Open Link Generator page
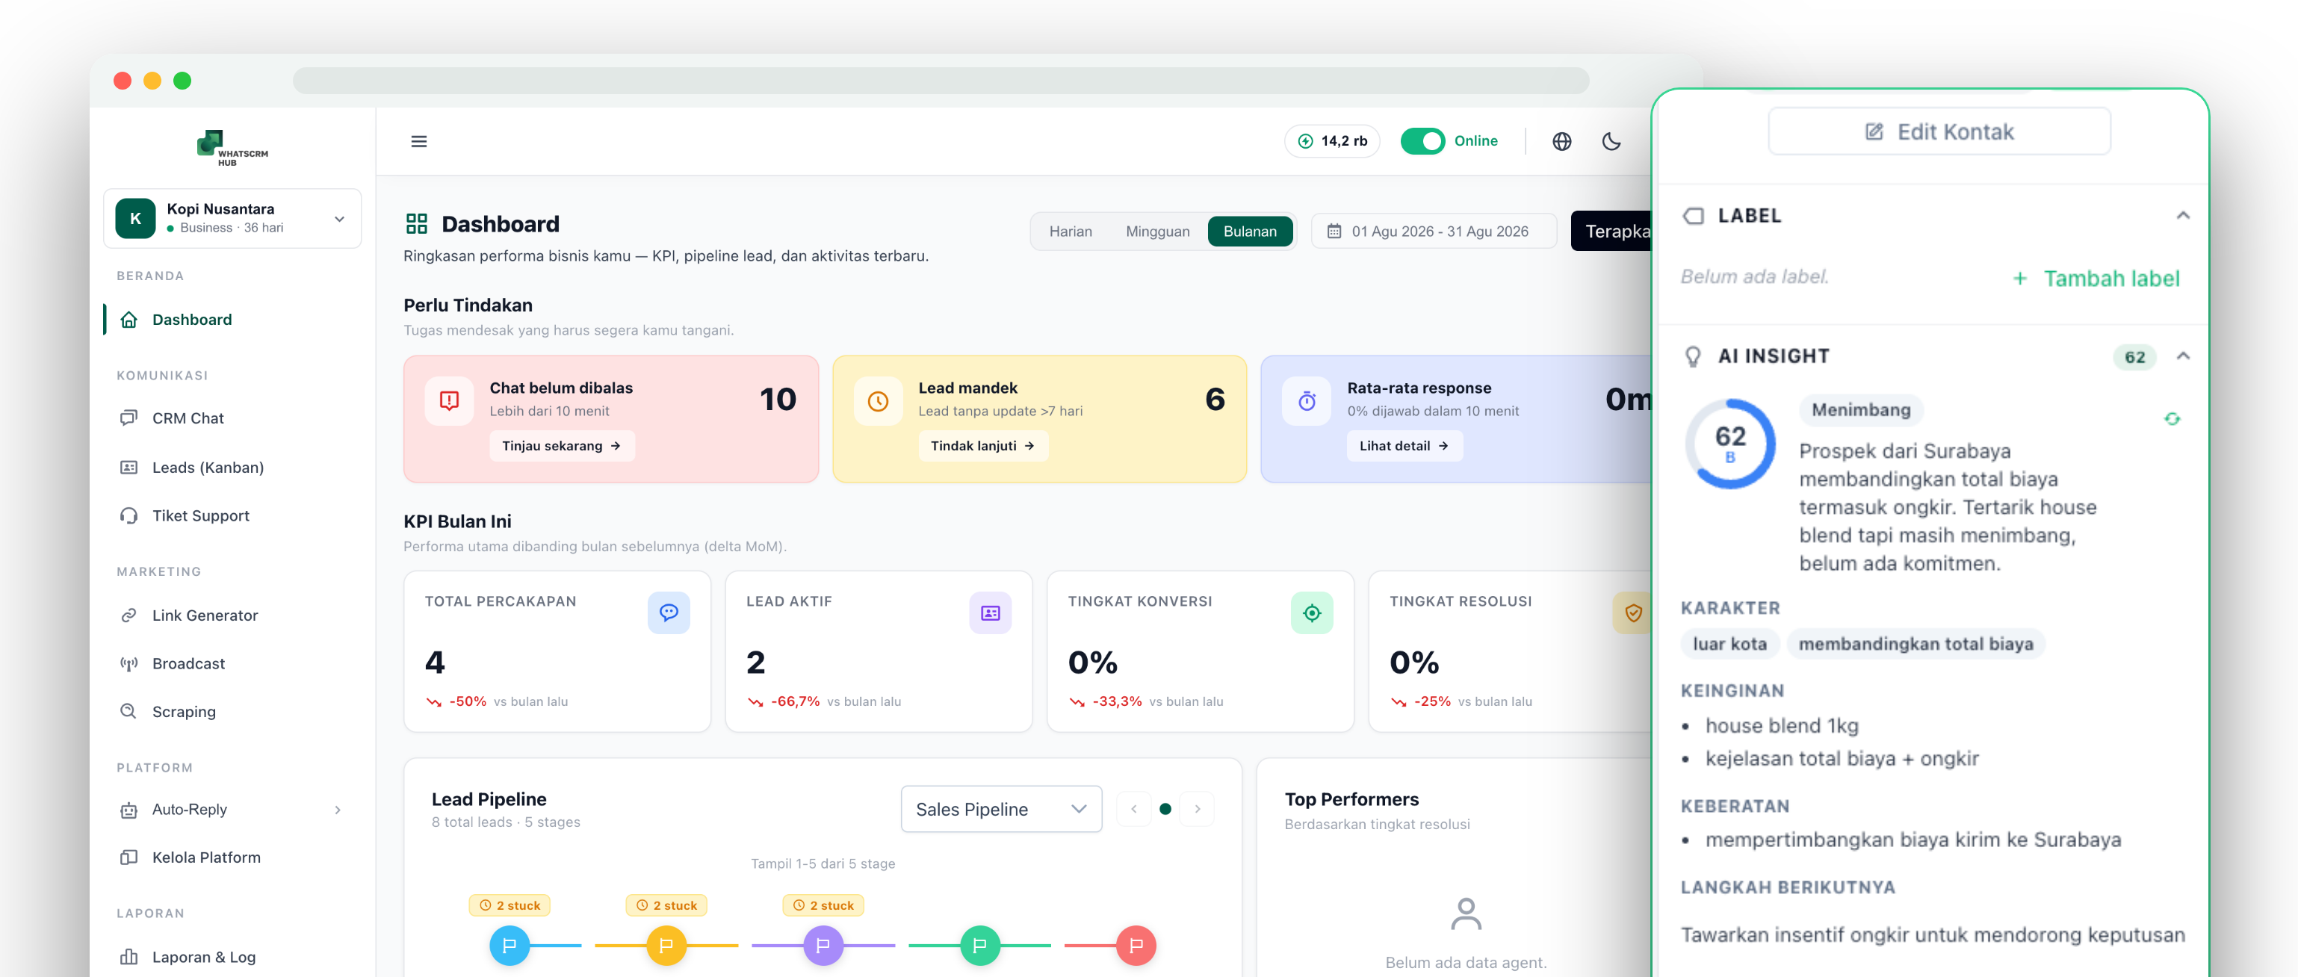 pyautogui.click(x=204, y=615)
